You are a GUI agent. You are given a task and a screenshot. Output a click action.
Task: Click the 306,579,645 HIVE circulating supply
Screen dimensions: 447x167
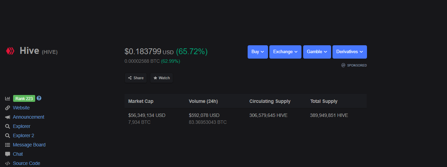[268, 115]
